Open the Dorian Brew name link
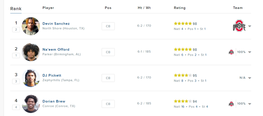The image size is (263, 116). [54, 101]
